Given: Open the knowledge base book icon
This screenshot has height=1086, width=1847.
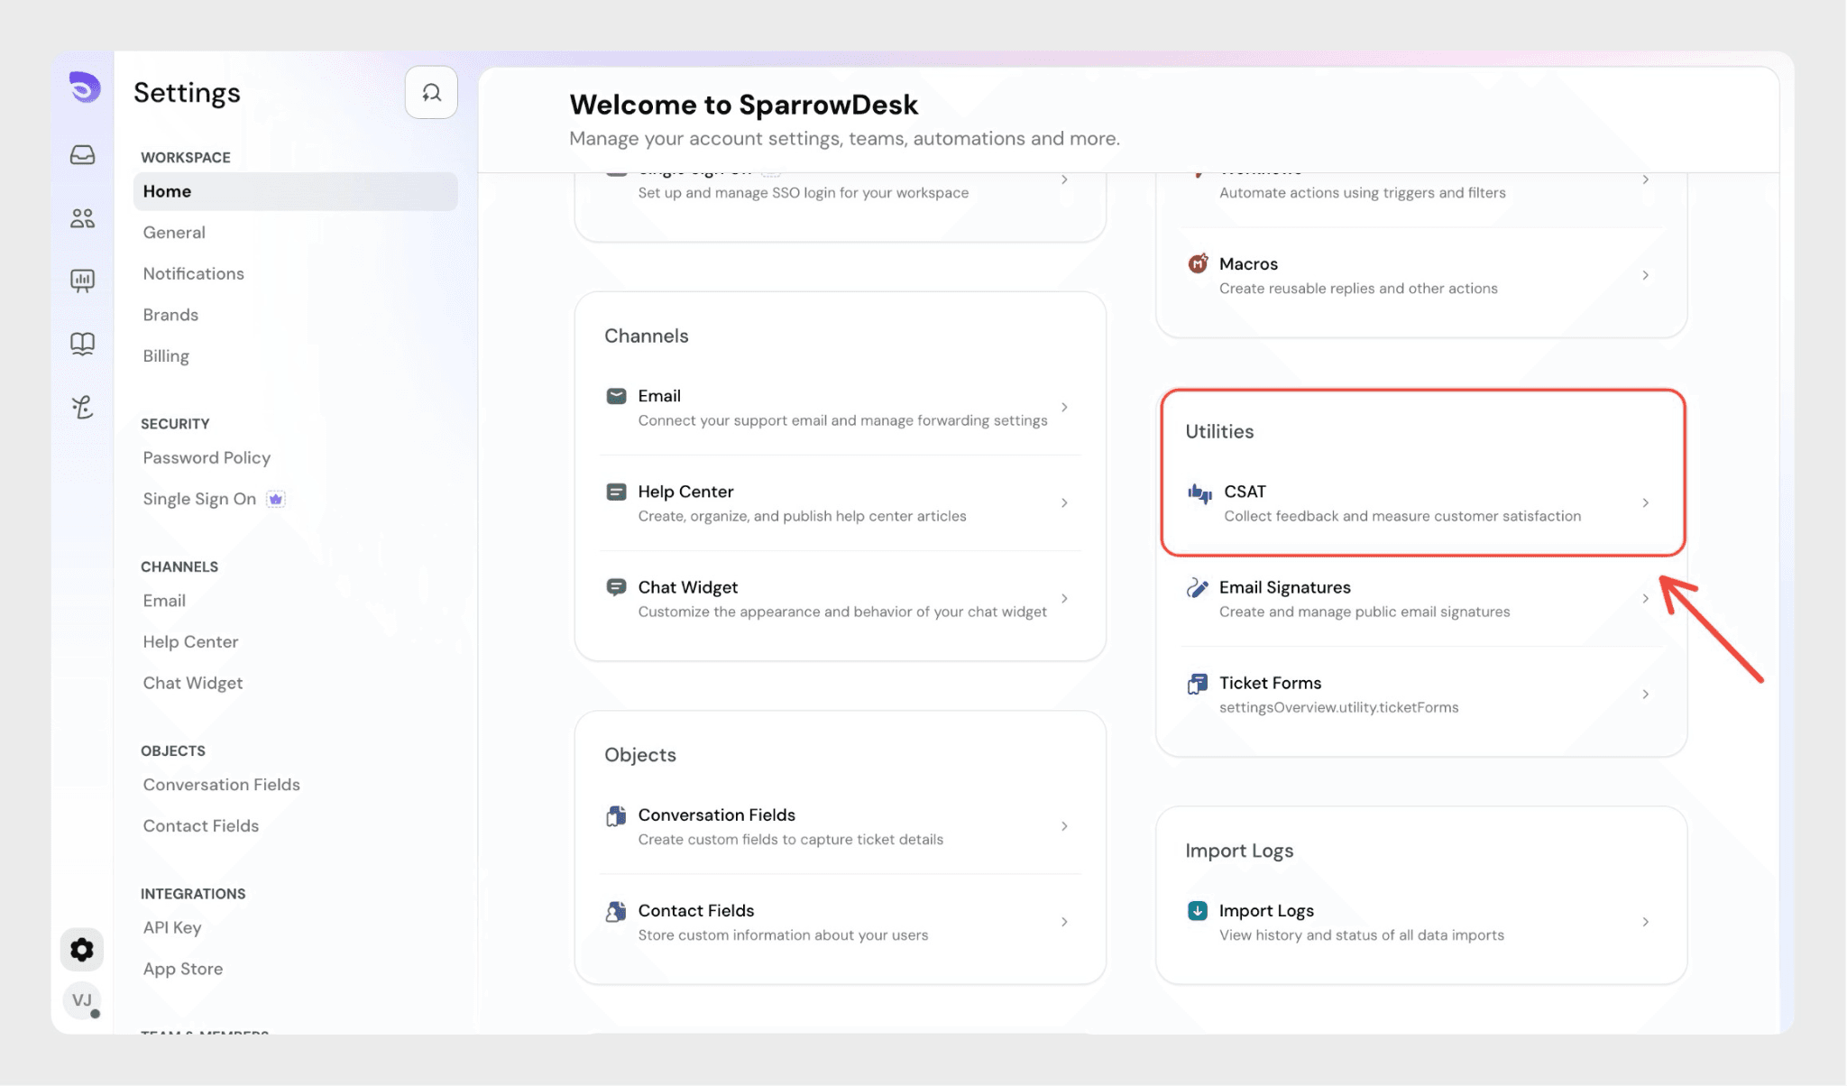Looking at the screenshot, I should point(82,344).
